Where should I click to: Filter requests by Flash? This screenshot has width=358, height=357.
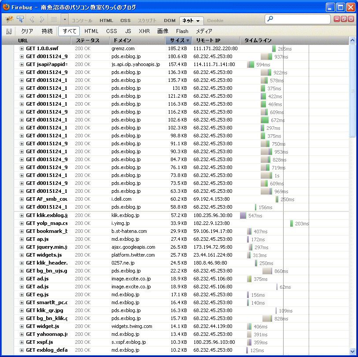pos(182,31)
